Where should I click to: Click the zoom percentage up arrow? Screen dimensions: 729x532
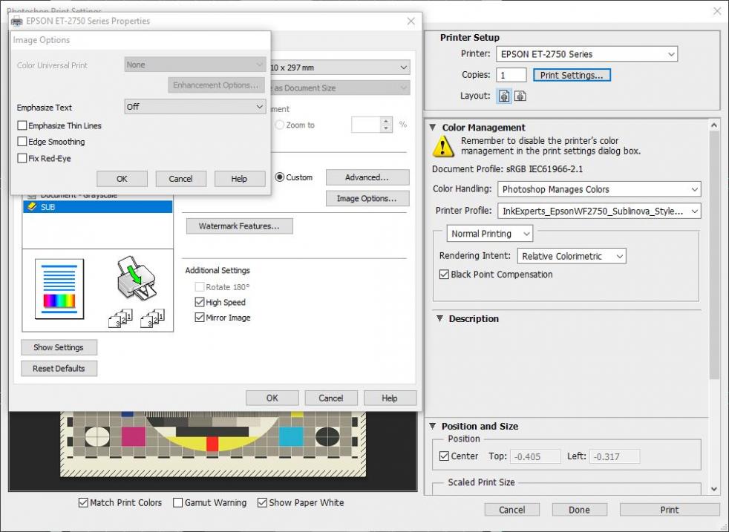pyautogui.click(x=386, y=121)
